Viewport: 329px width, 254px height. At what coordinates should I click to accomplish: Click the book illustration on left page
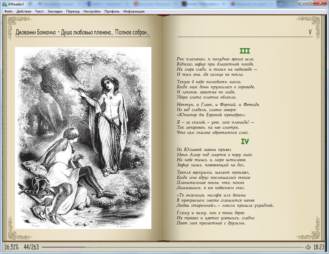coord(83,138)
